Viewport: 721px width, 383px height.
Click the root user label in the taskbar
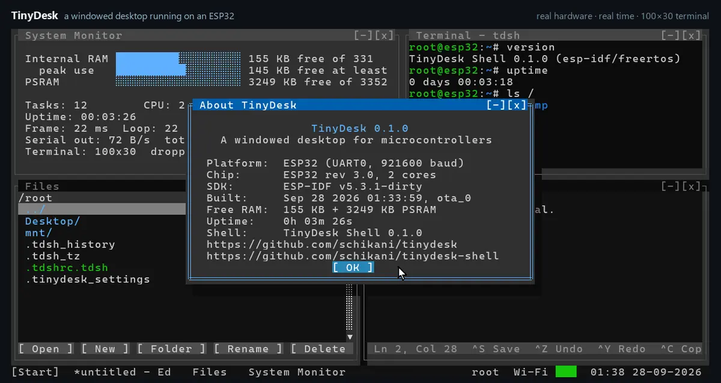[485, 372]
